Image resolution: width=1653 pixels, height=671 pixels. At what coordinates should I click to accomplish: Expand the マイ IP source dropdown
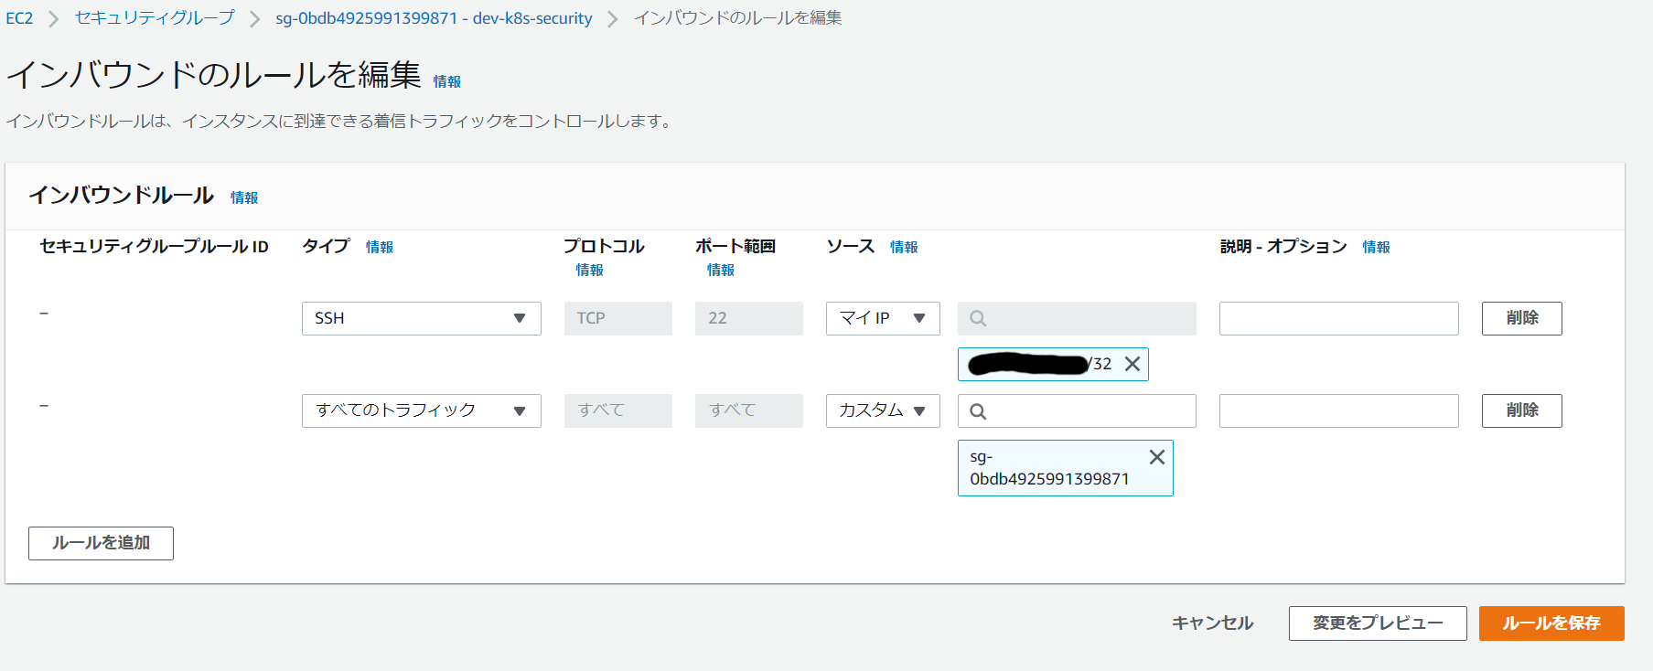point(882,318)
